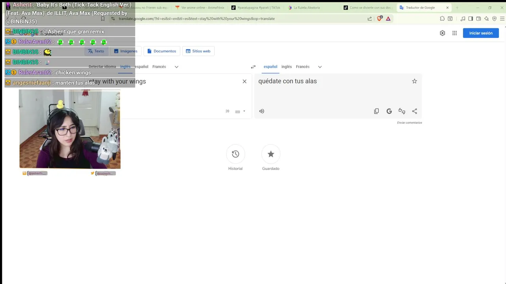Listen to the Spanish translation audio
506x284 pixels.
[261, 111]
